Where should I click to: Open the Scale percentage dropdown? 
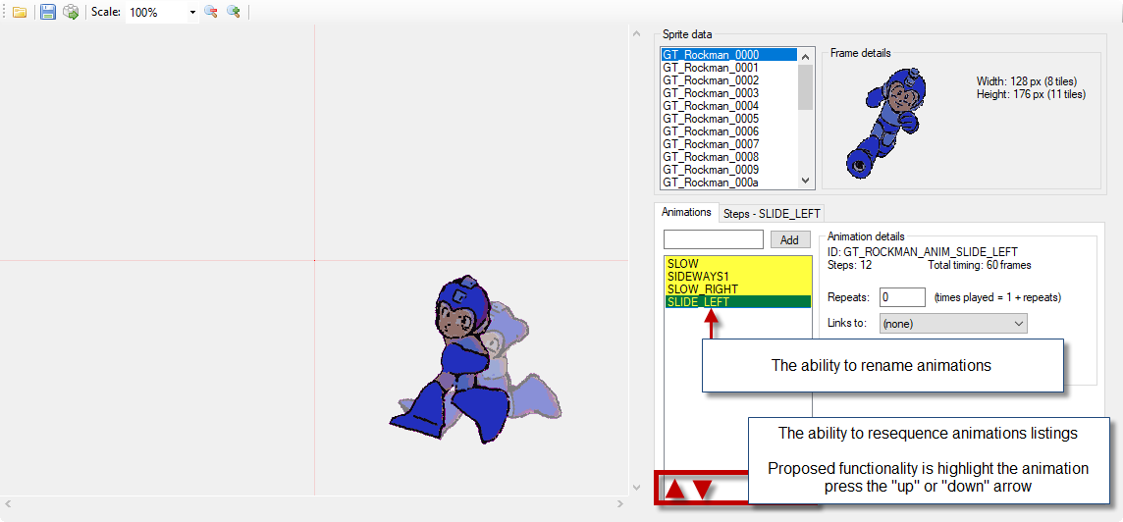pyautogui.click(x=192, y=13)
